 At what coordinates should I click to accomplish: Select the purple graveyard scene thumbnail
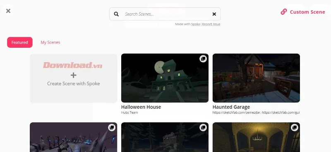pos(74,137)
